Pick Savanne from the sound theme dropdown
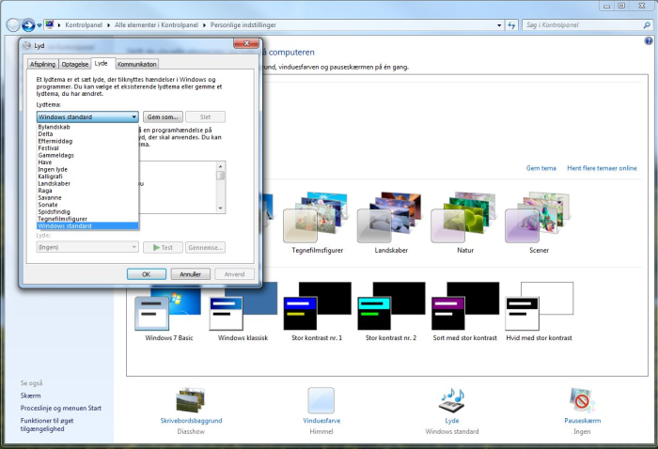The image size is (658, 449). tap(50, 197)
